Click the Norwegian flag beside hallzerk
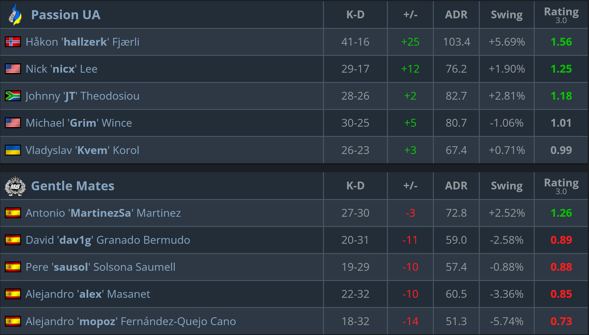 point(13,42)
